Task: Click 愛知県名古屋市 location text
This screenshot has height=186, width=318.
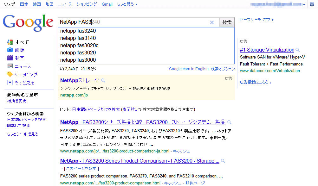Action: pyautogui.click(x=23, y=95)
